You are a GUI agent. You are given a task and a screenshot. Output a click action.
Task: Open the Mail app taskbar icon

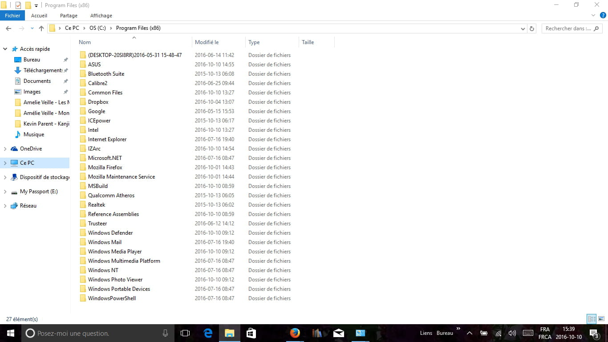click(339, 333)
